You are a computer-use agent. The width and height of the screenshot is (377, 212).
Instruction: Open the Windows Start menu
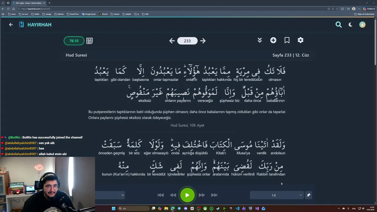(113, 208)
